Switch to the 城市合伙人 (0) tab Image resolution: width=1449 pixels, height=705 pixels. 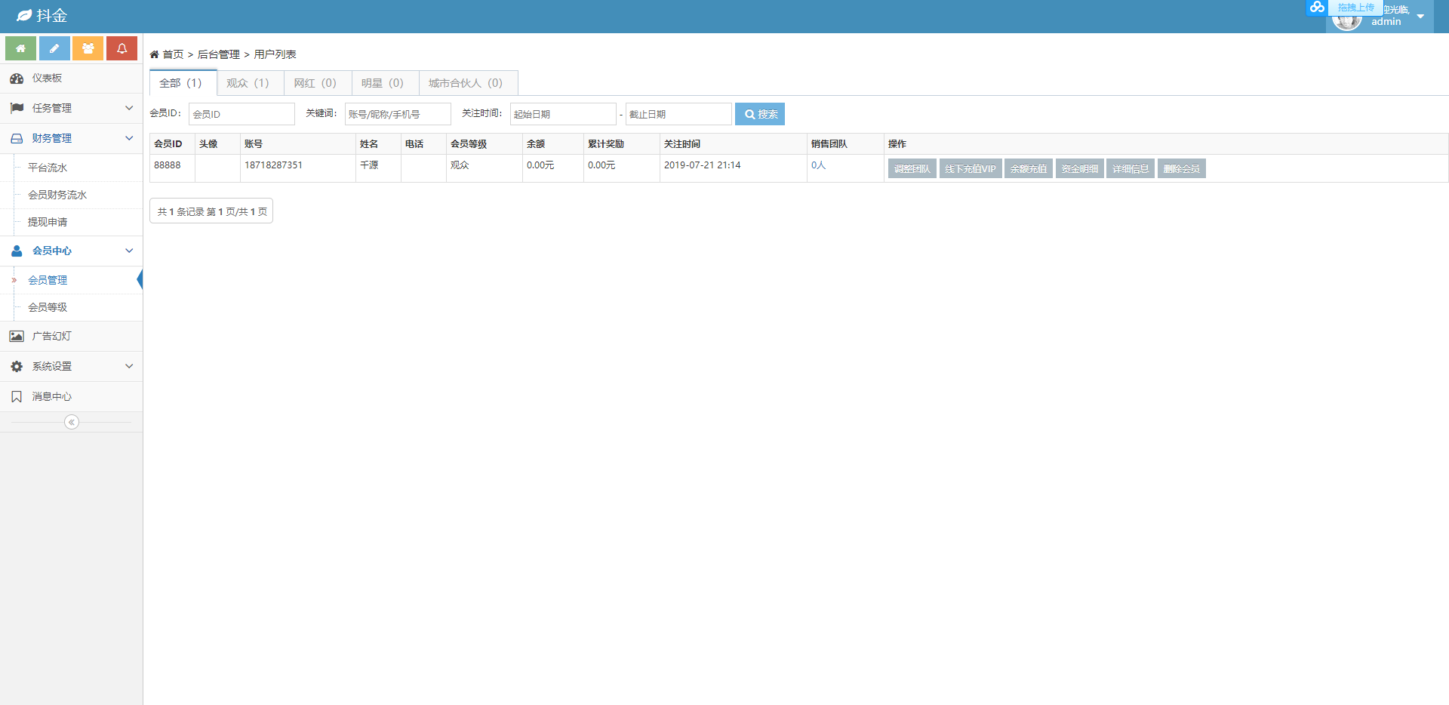[x=466, y=83]
